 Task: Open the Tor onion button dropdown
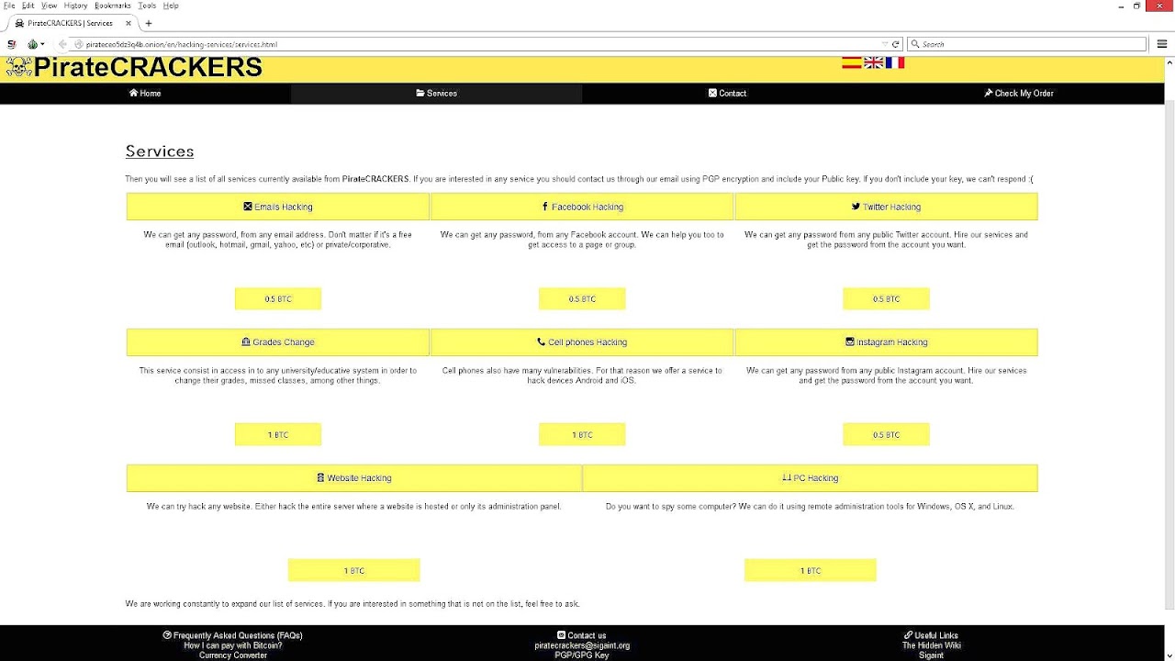click(x=36, y=44)
